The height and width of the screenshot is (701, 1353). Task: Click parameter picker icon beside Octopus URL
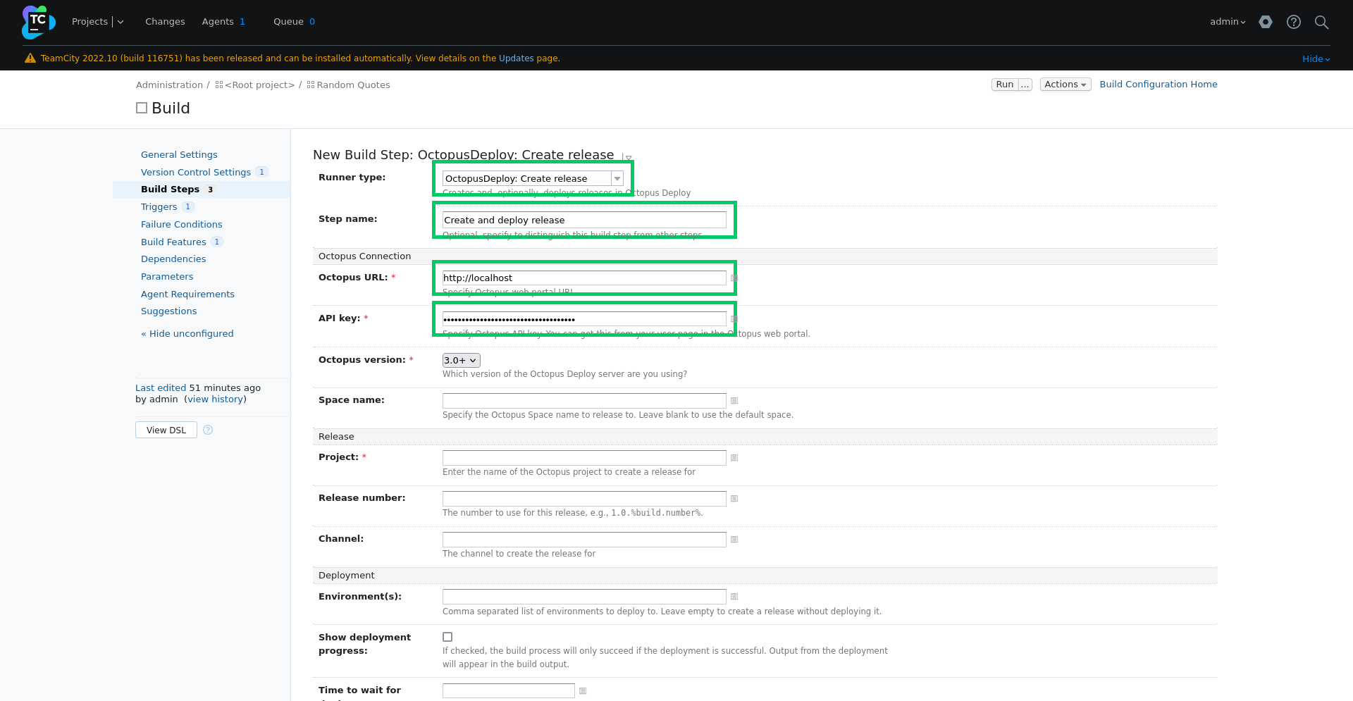coord(734,278)
